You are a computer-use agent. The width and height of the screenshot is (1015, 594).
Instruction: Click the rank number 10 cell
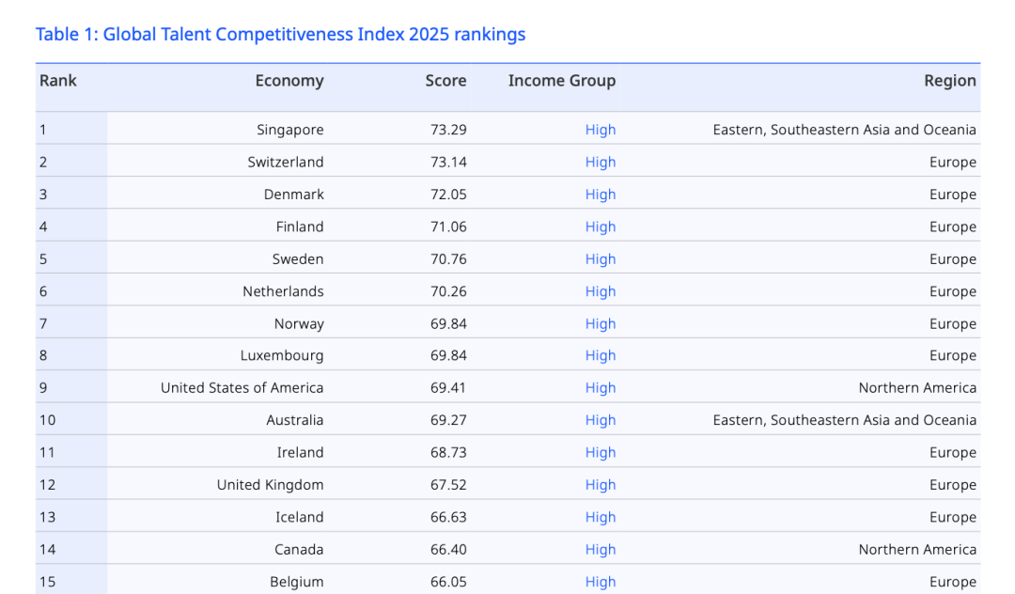47,420
